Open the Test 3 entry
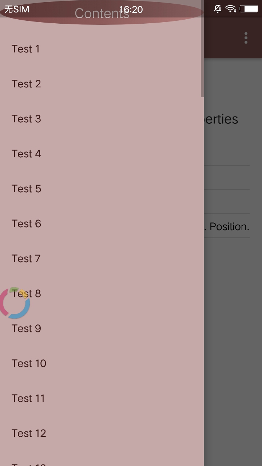Screen dimensions: 262x466 (102, 119)
